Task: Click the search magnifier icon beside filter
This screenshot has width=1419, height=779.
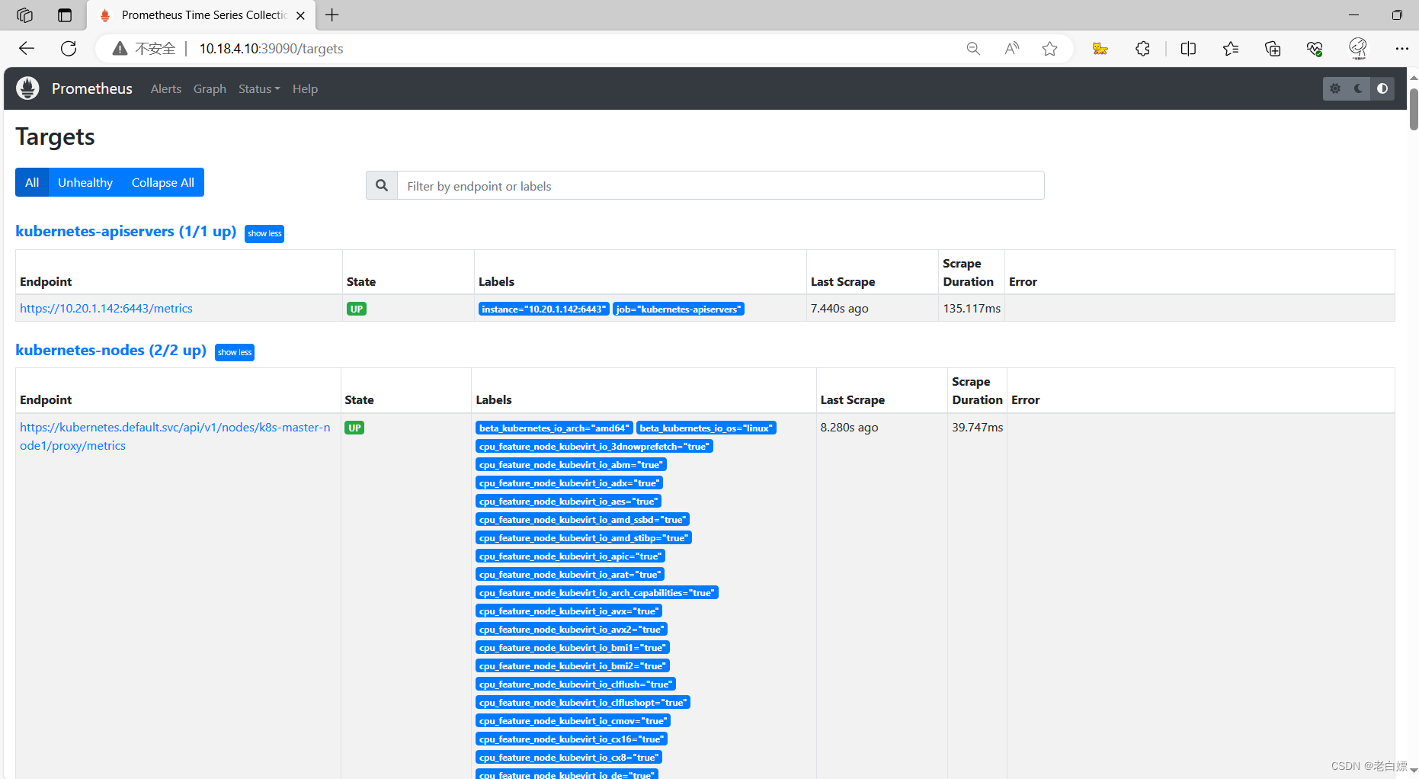Action: point(382,185)
